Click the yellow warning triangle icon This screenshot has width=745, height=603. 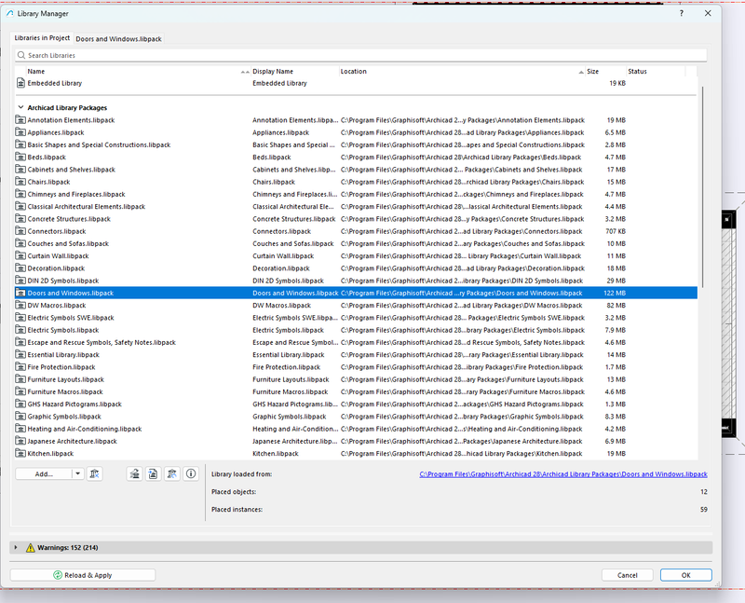(x=31, y=548)
